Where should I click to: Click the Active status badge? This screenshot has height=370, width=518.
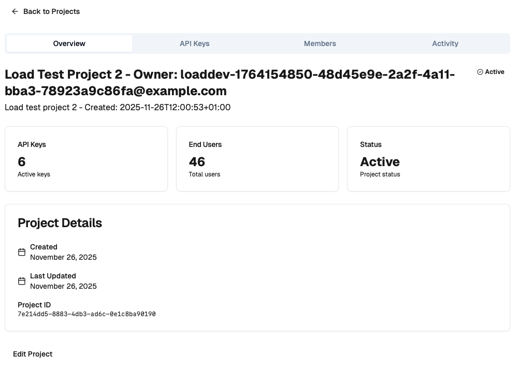click(491, 72)
